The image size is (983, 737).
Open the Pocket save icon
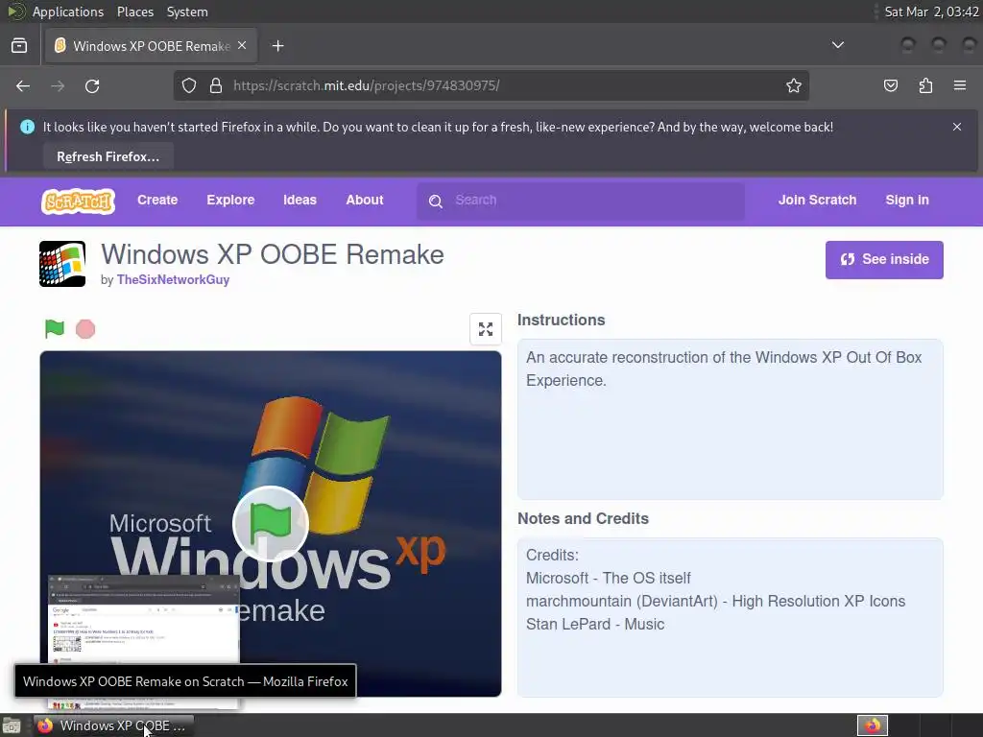(891, 85)
